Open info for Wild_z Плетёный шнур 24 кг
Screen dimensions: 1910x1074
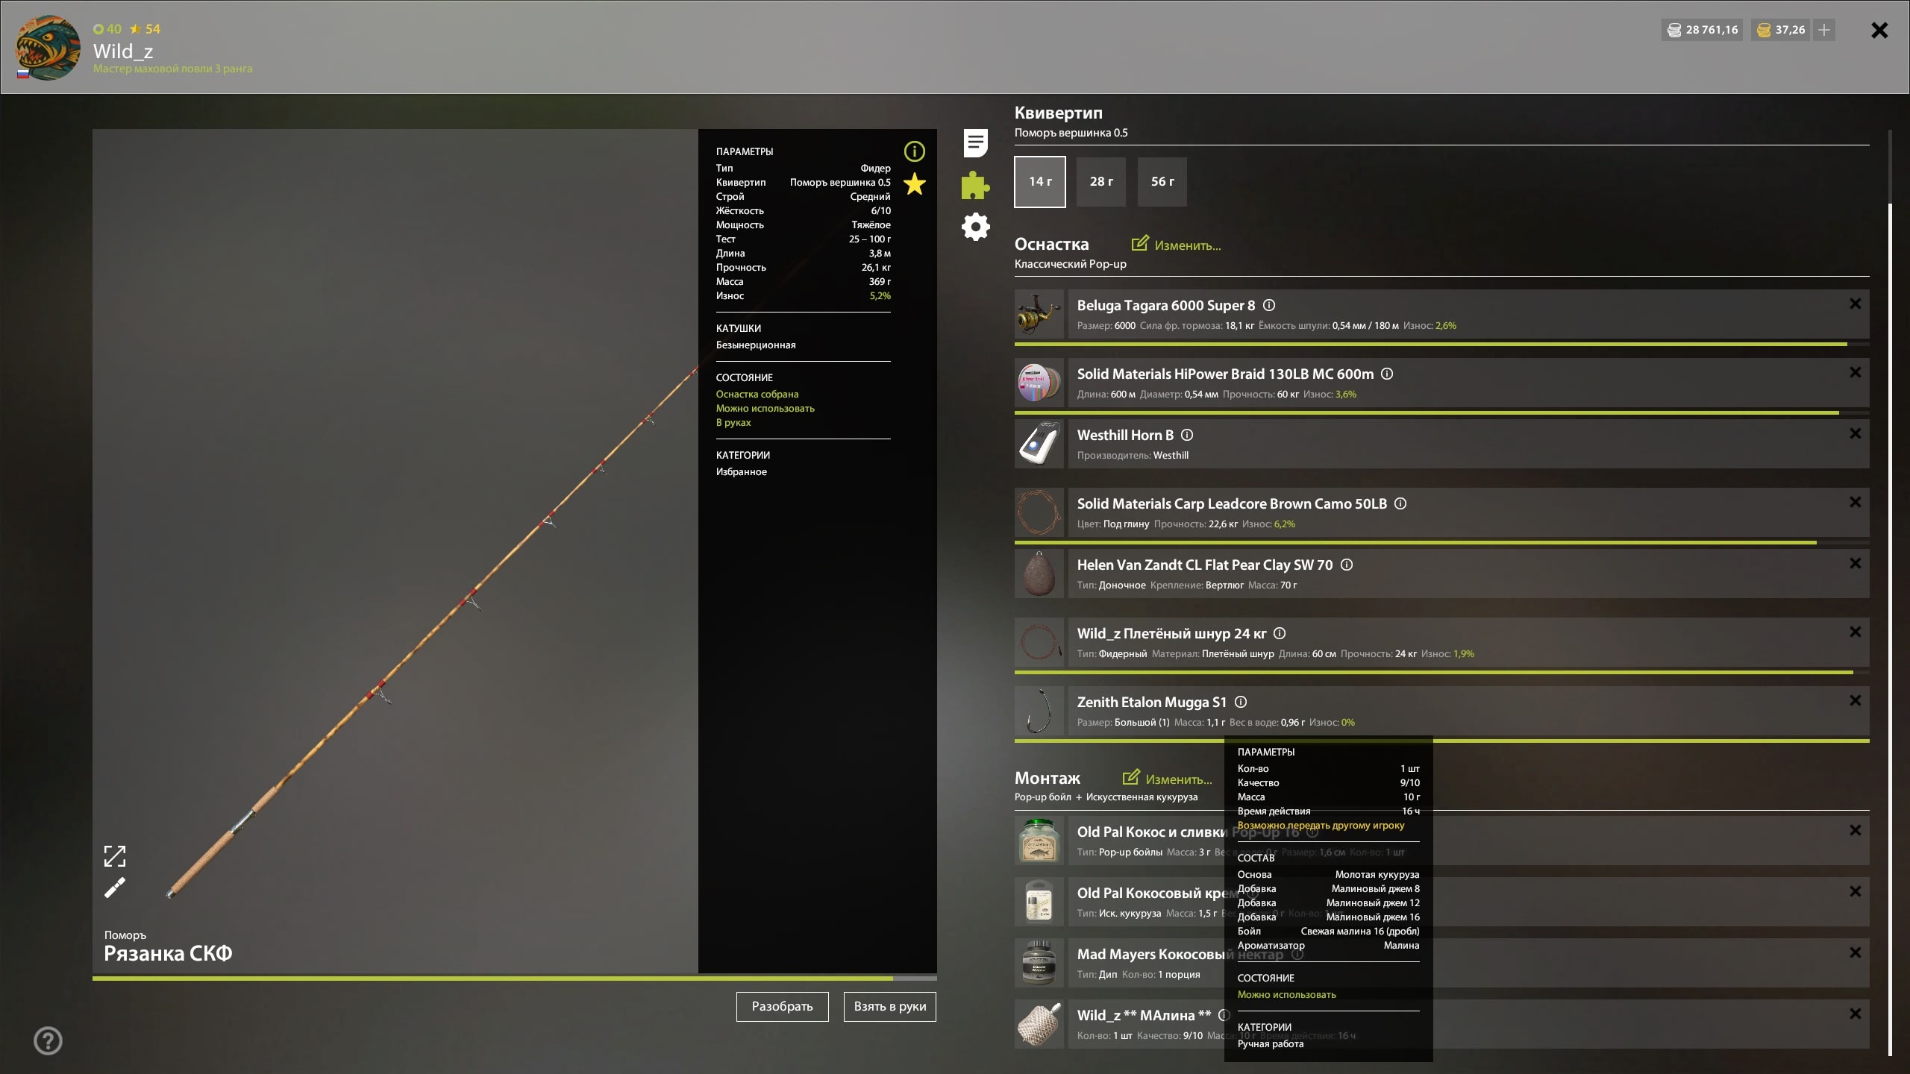[1280, 633]
